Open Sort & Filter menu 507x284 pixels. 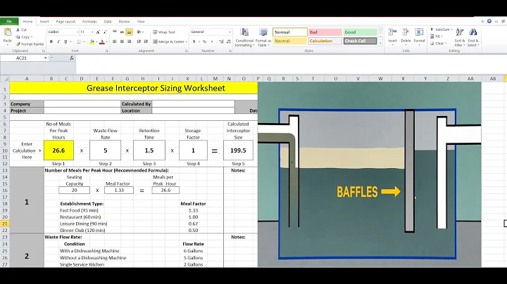tap(459, 37)
